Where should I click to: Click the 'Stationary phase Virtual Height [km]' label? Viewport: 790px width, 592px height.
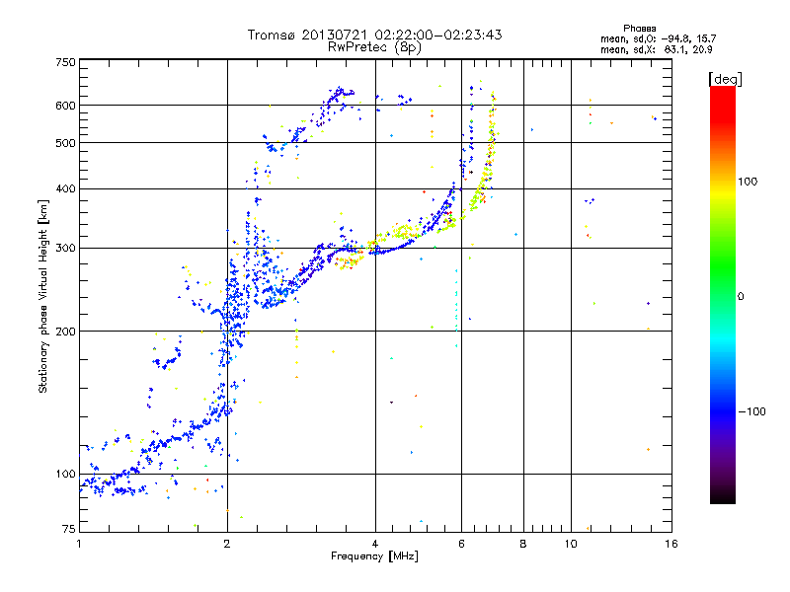pyautogui.click(x=43, y=296)
